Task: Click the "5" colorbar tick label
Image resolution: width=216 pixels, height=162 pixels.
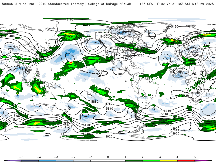Action: point(195,157)
